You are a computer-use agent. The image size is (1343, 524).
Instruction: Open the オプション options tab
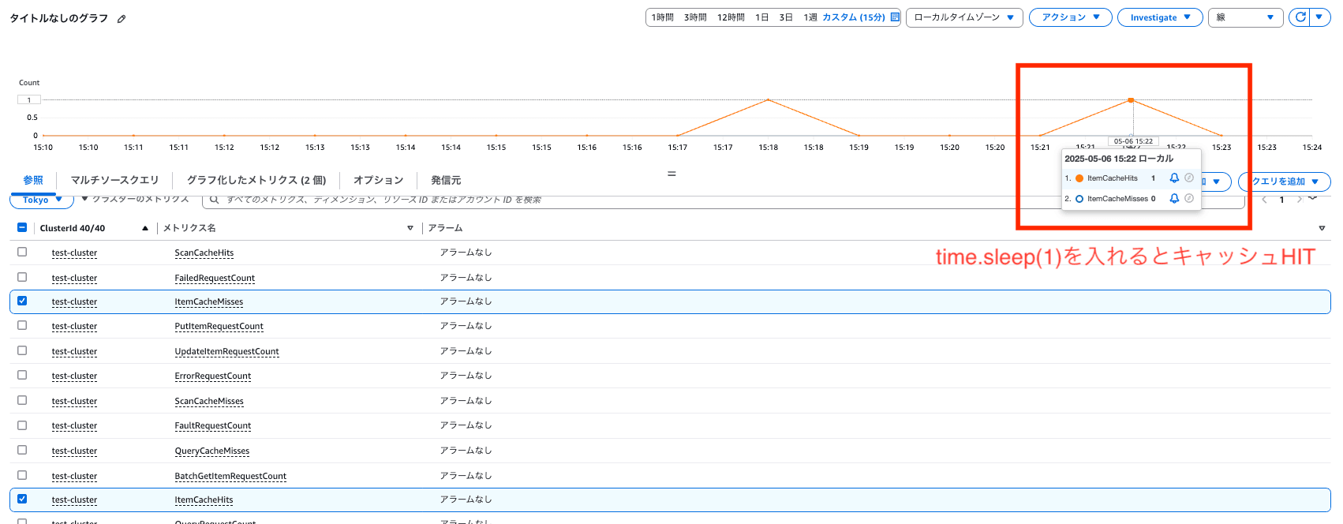coord(378,180)
